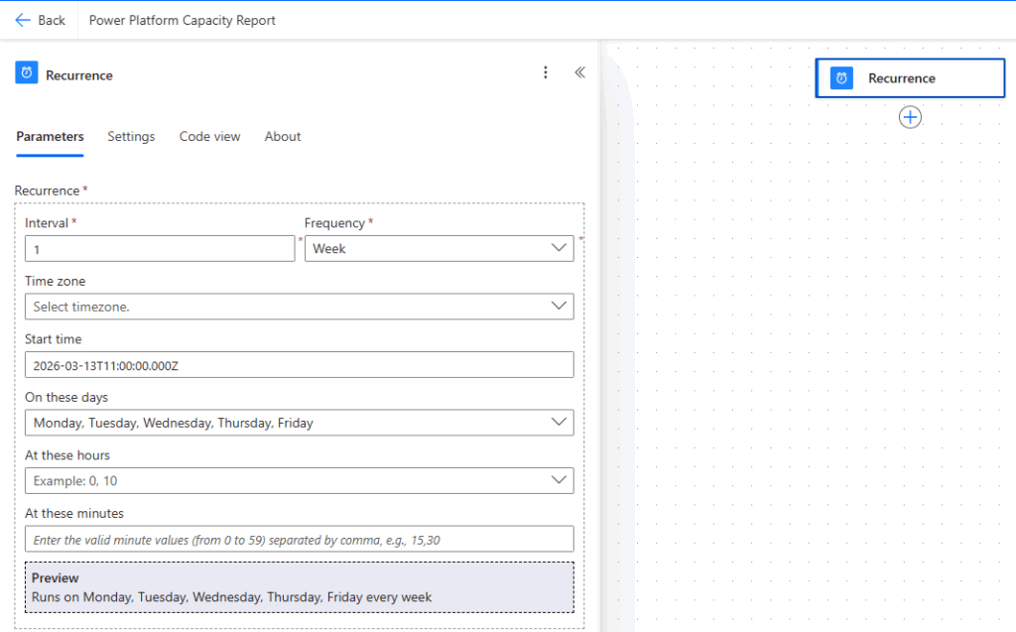This screenshot has width=1016, height=632.
Task: Click the Interval label
Action: 47,223
